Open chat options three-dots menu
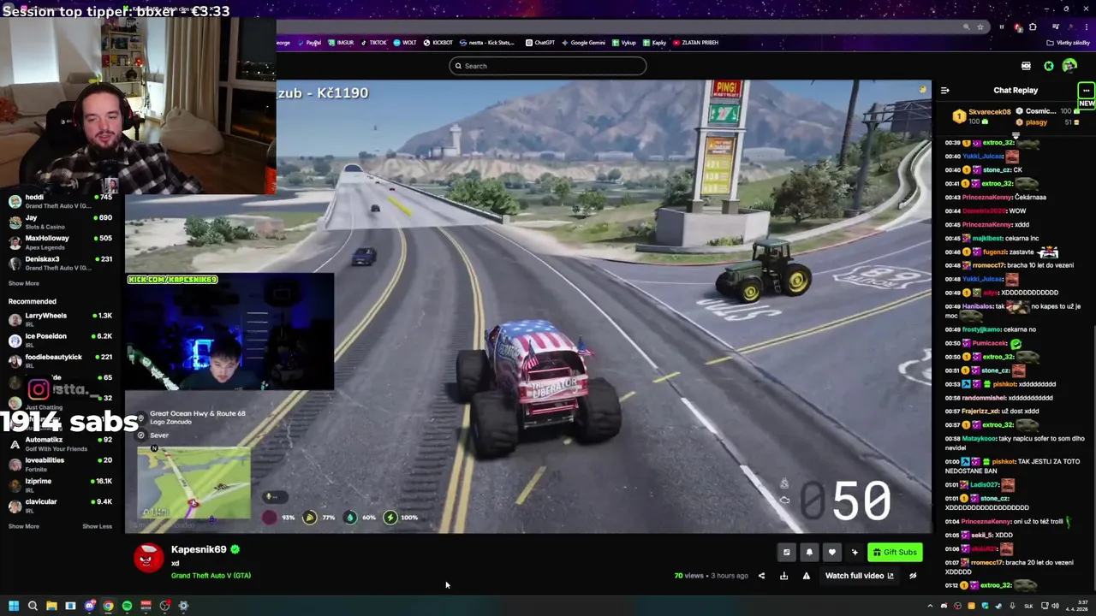The image size is (1096, 616). point(1086,90)
